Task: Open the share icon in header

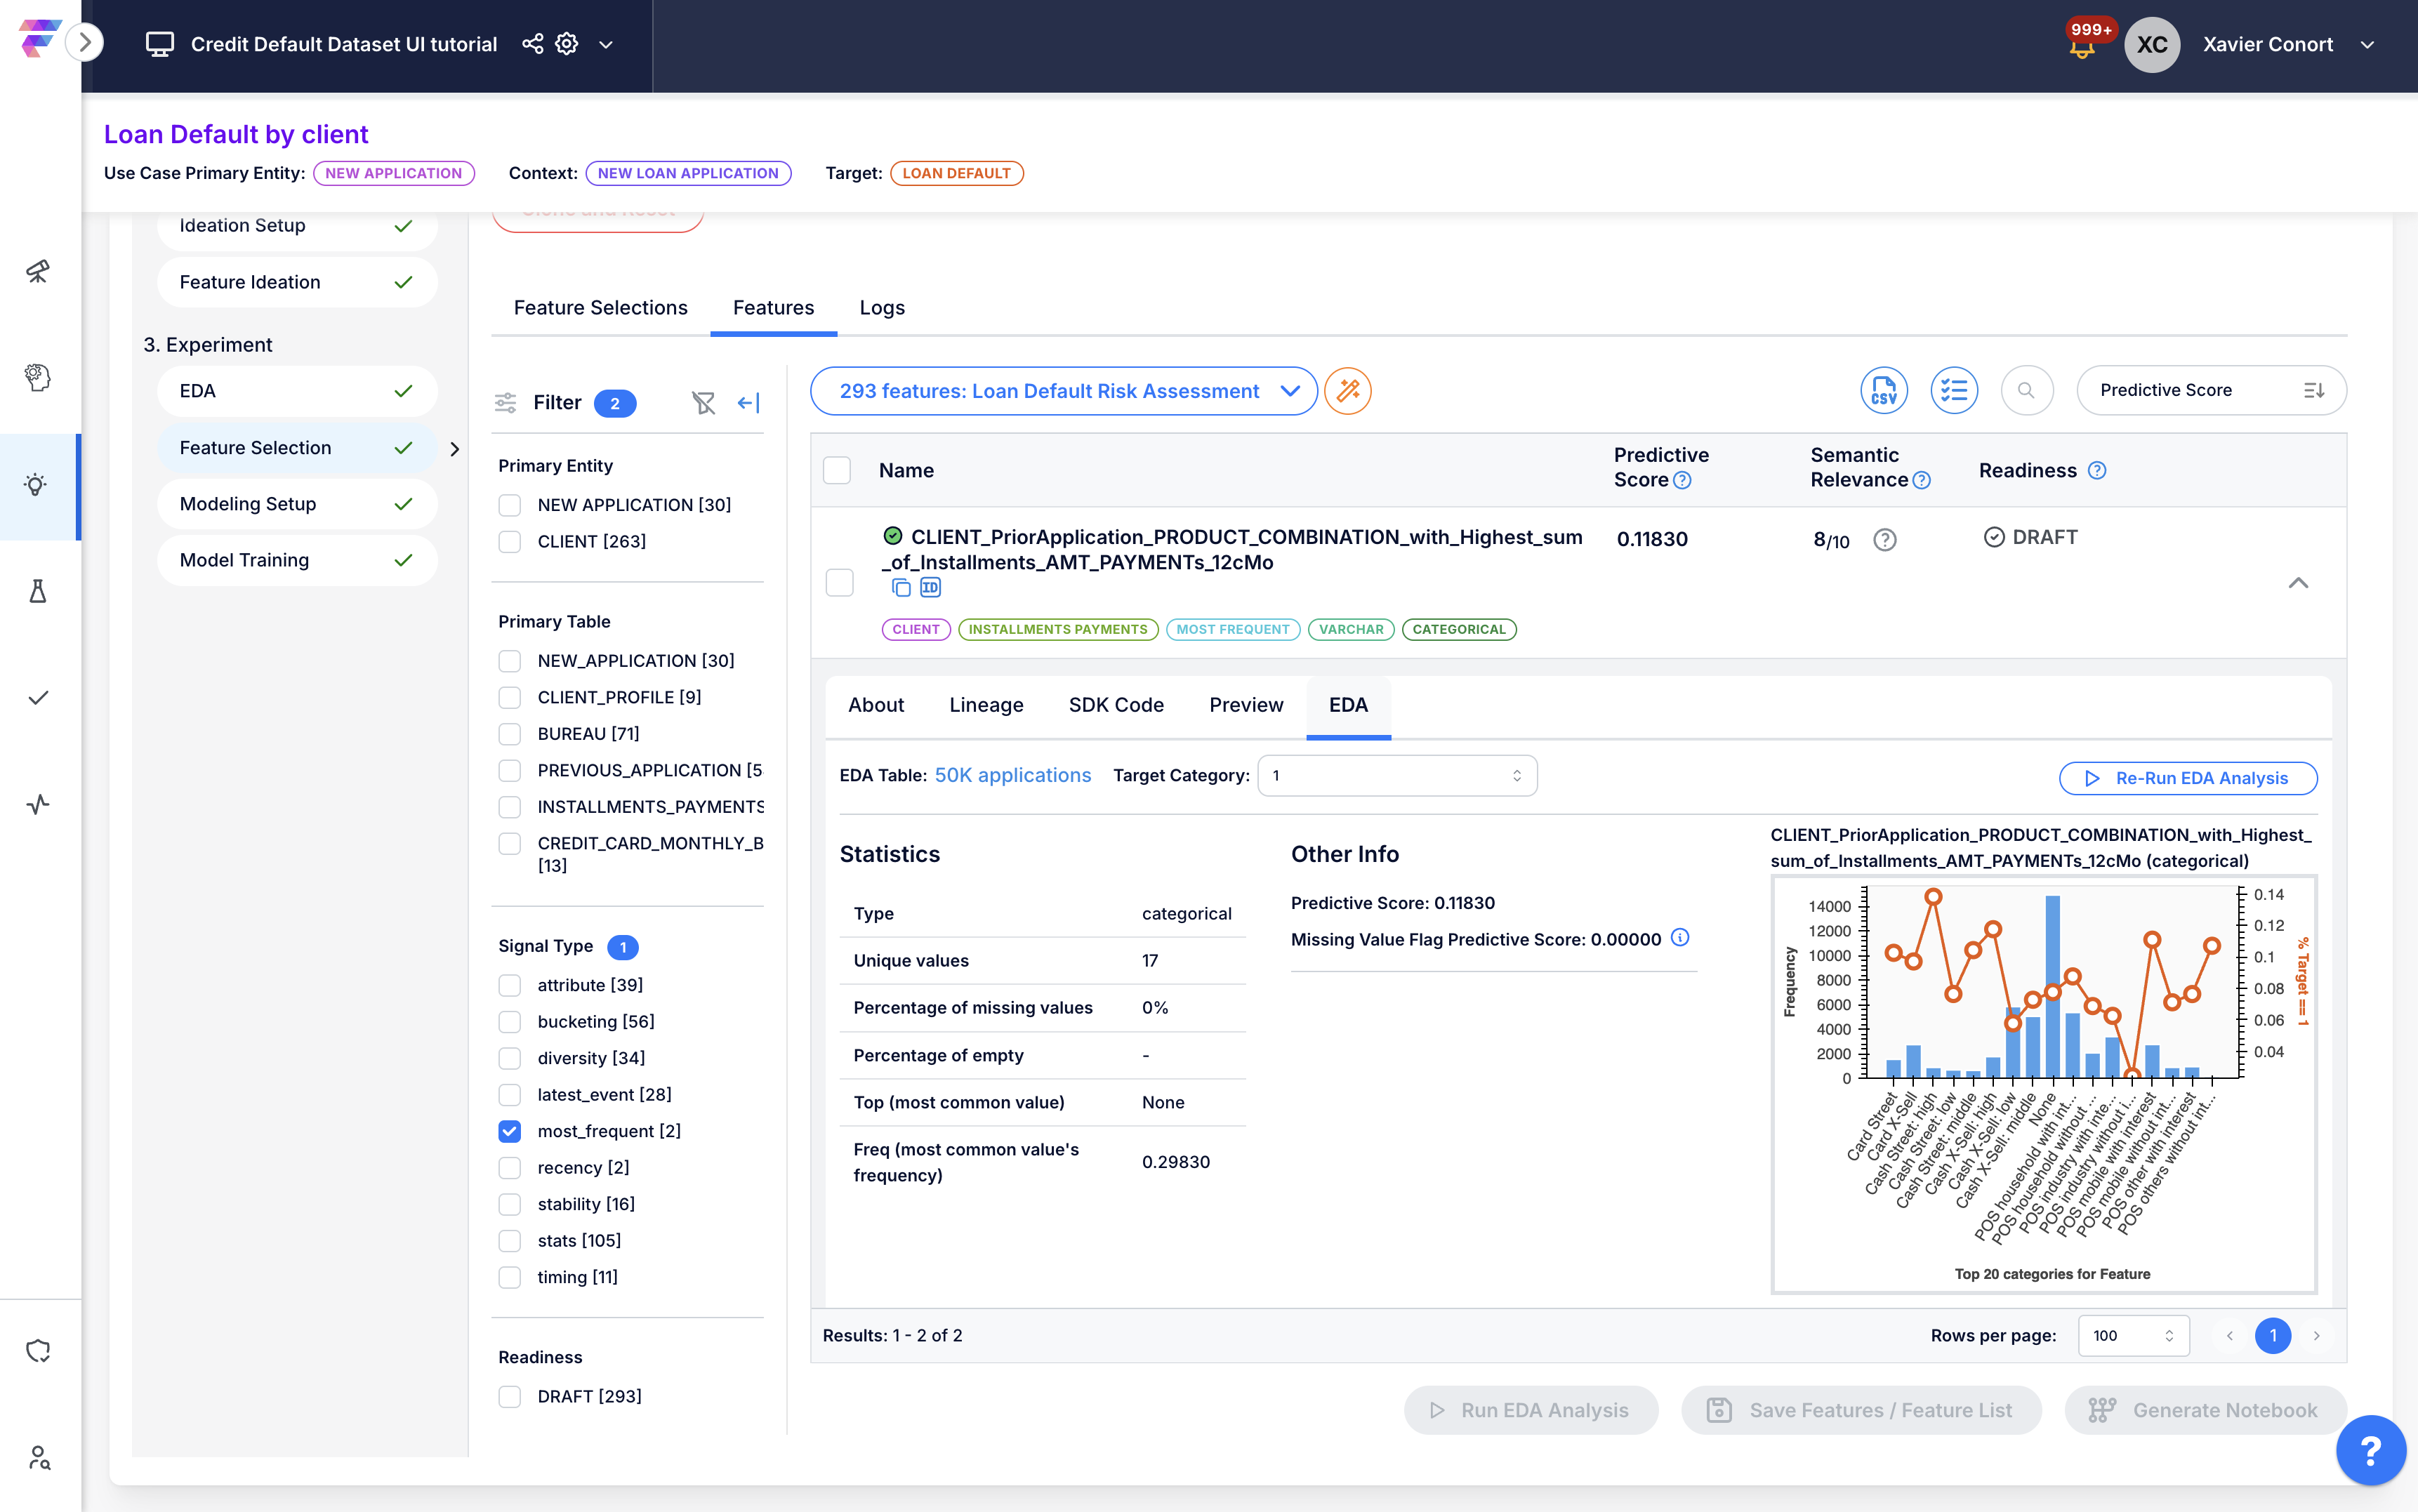Action: pos(533,44)
